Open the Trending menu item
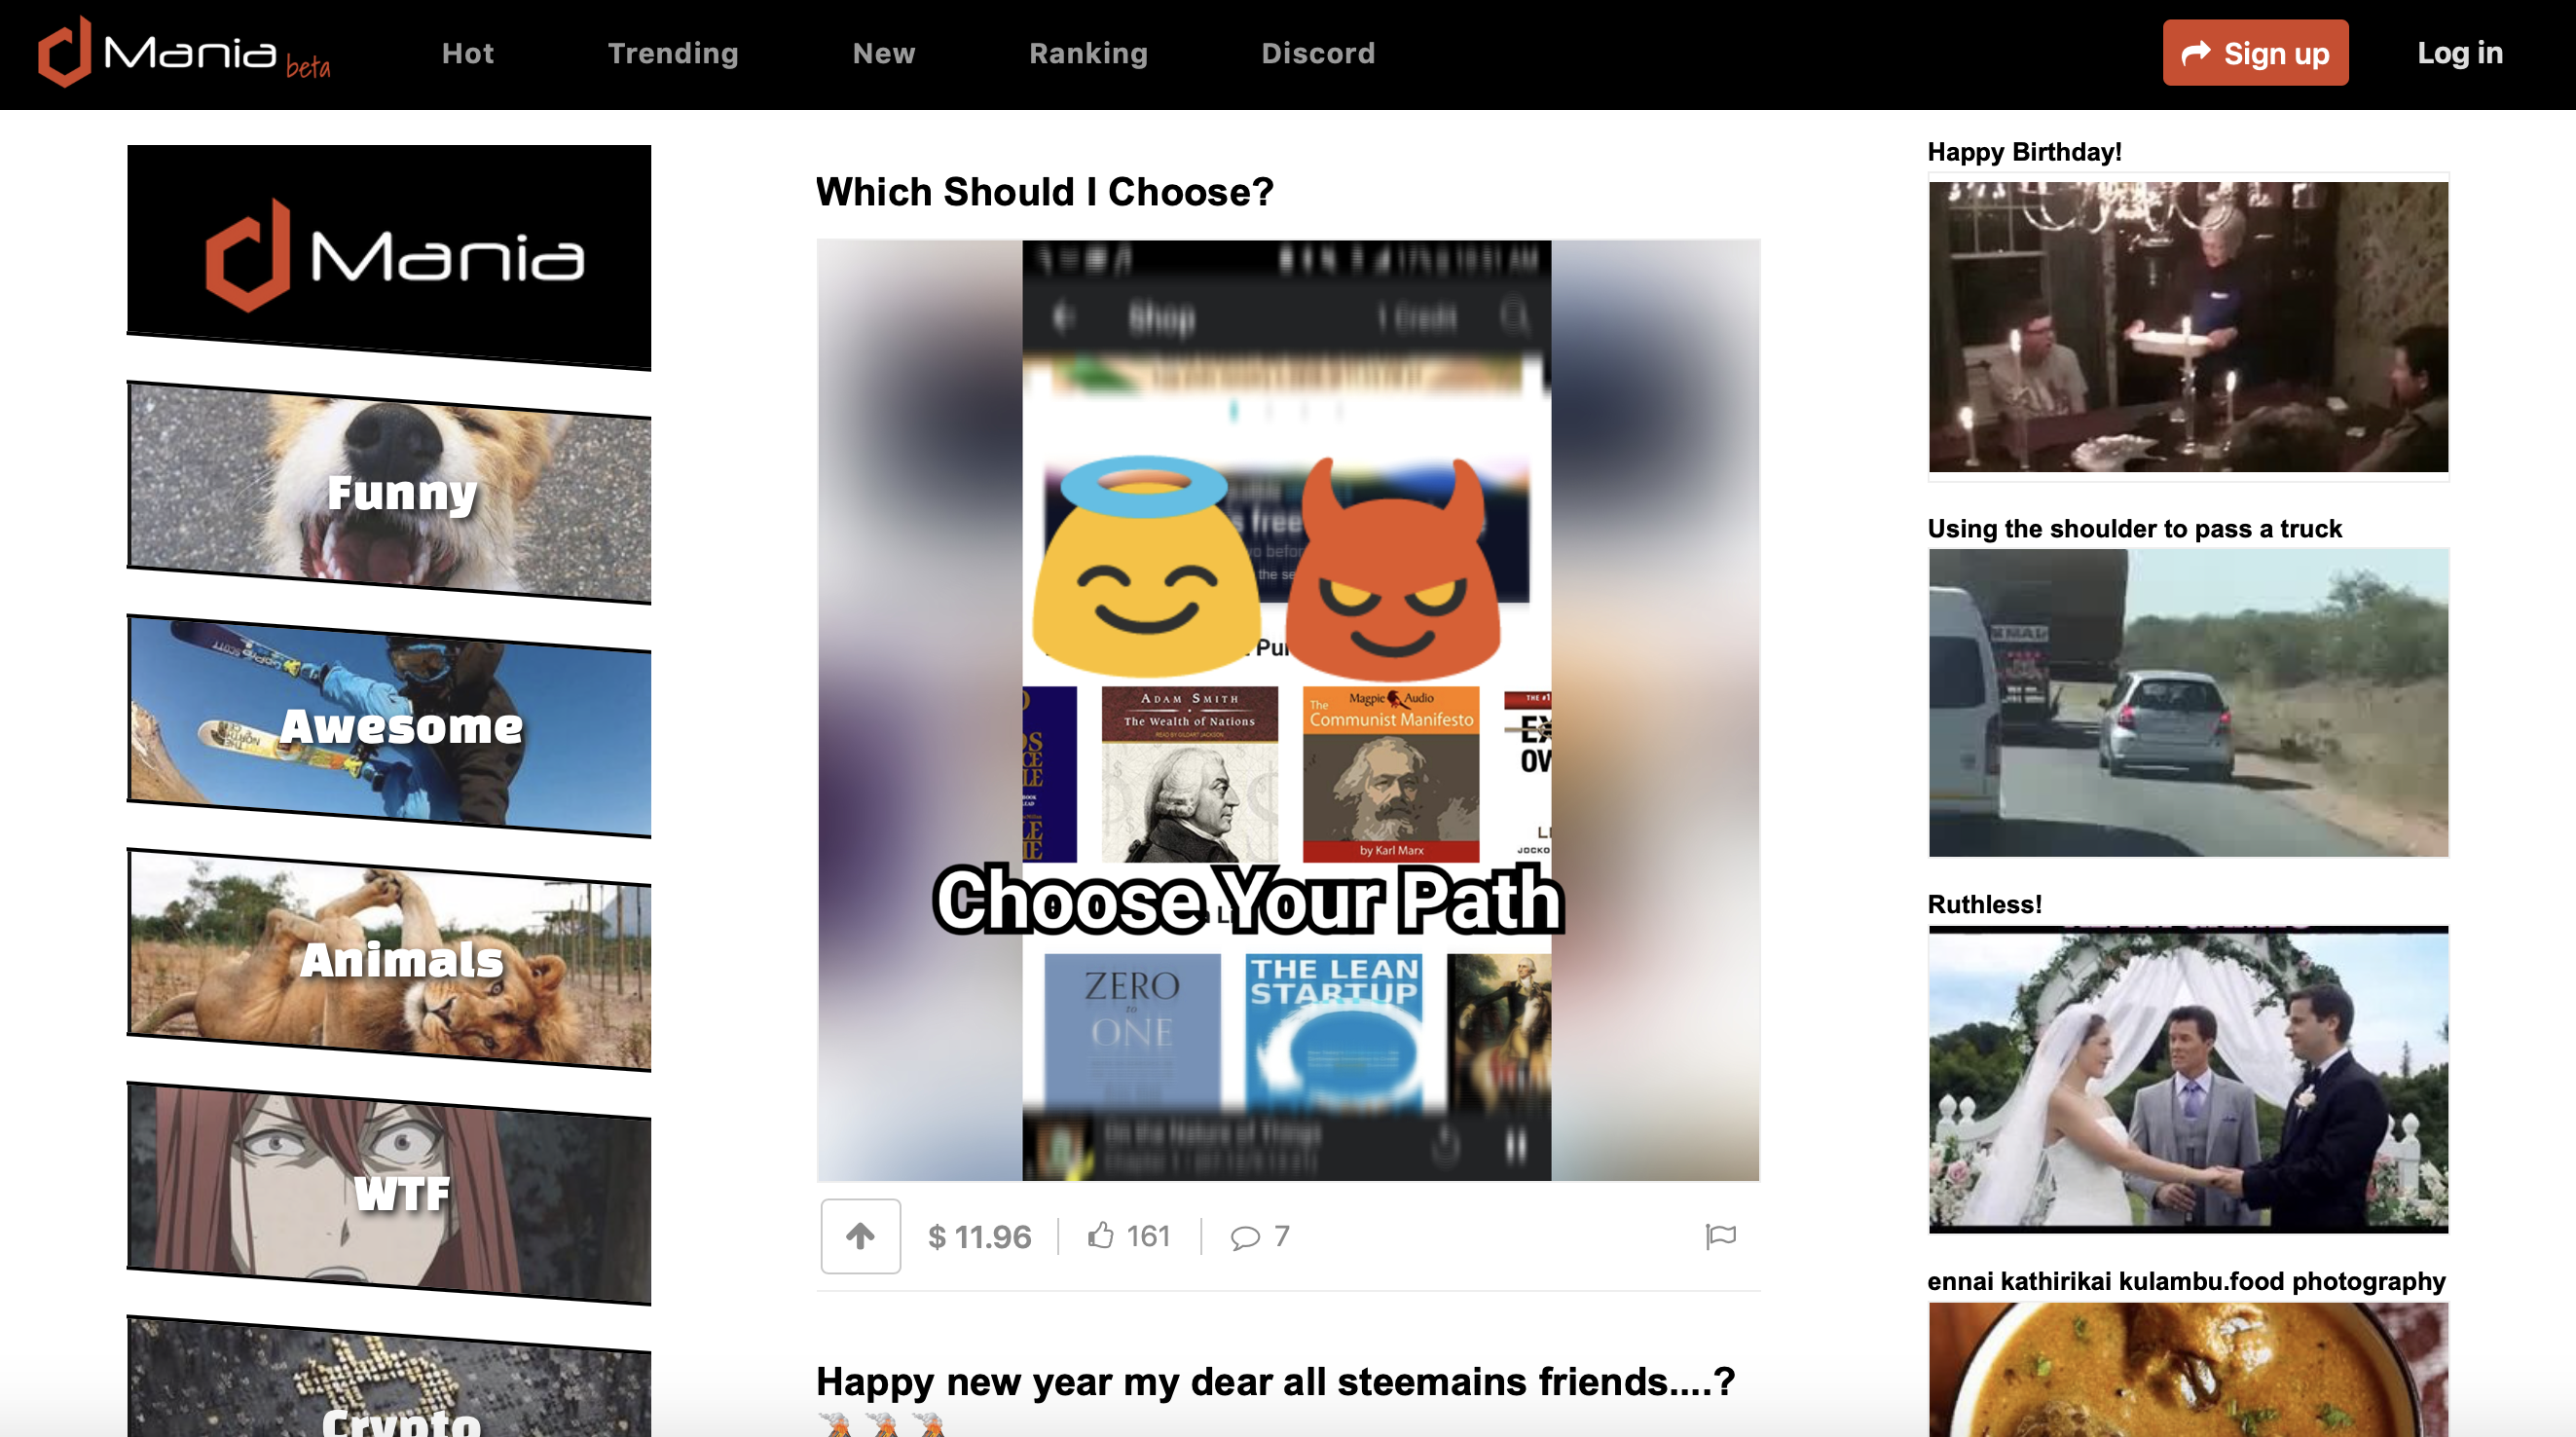 click(x=673, y=53)
